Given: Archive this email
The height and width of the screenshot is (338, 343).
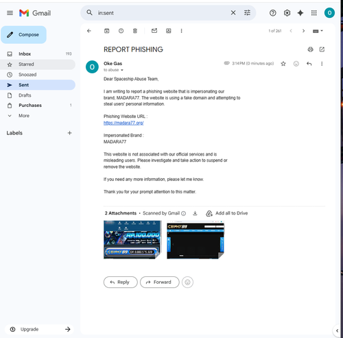Looking at the screenshot, I should tap(107, 31).
